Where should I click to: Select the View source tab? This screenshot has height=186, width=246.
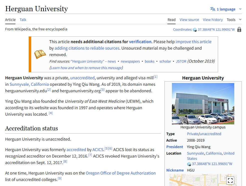(189, 20)
